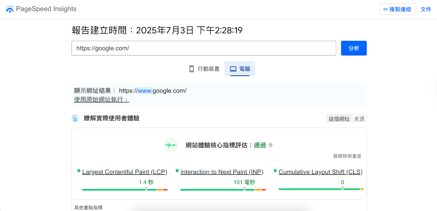Viewport: 437px width, 211px height.
Task: Click the help icon beside 通過
Action: (270, 145)
